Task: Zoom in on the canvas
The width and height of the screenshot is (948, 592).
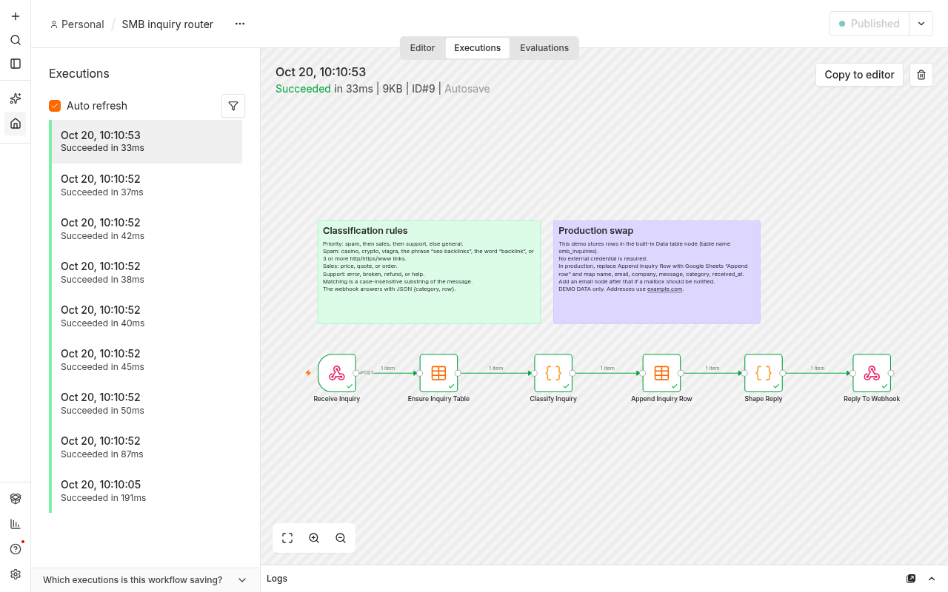Action: (x=314, y=538)
